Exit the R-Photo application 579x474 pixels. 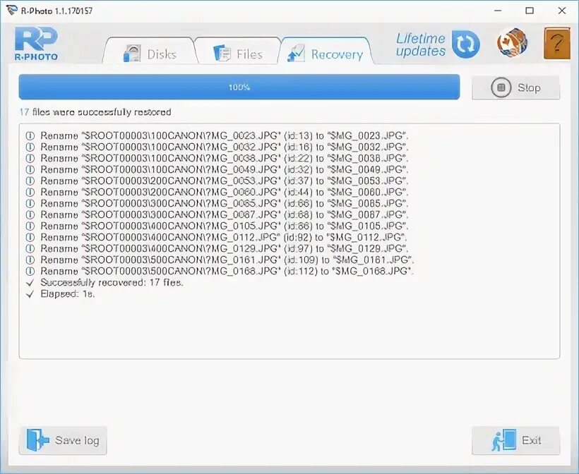(516, 440)
